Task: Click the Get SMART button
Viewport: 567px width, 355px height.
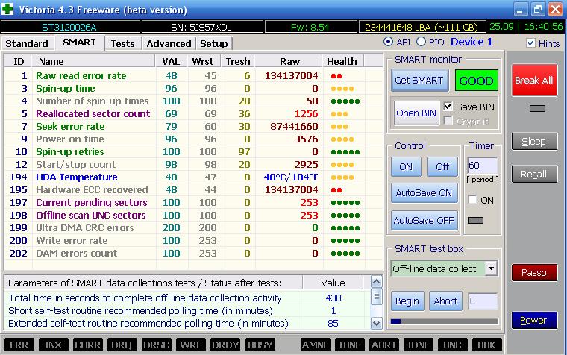Action: tap(419, 81)
